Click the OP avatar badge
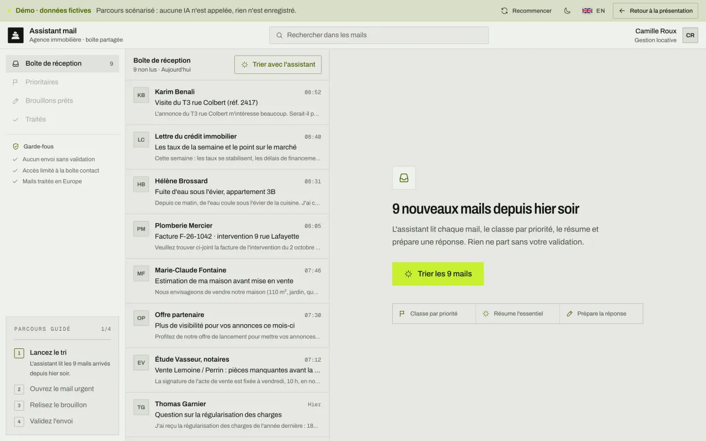This screenshot has width=706, height=441. coord(141,318)
